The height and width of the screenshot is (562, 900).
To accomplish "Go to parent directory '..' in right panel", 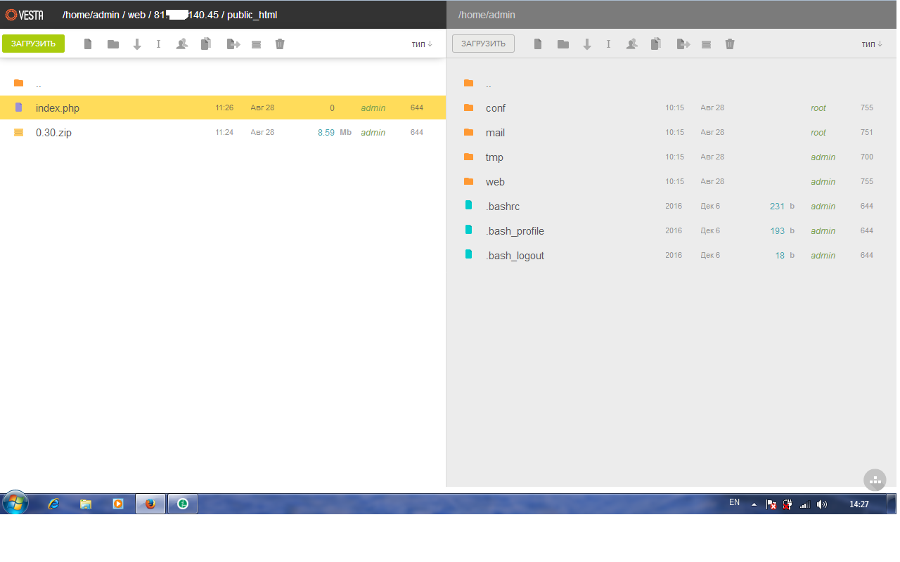I will click(489, 84).
